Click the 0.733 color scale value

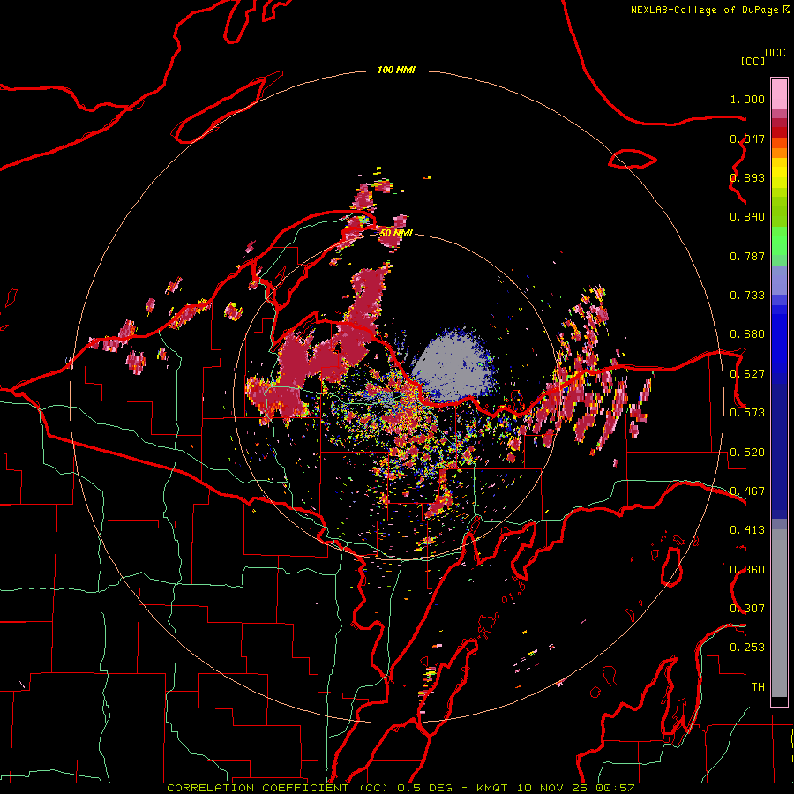[747, 296]
